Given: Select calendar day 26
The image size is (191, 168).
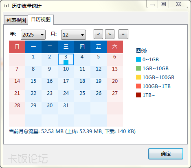Looking at the screenshot, I should click(99, 96).
